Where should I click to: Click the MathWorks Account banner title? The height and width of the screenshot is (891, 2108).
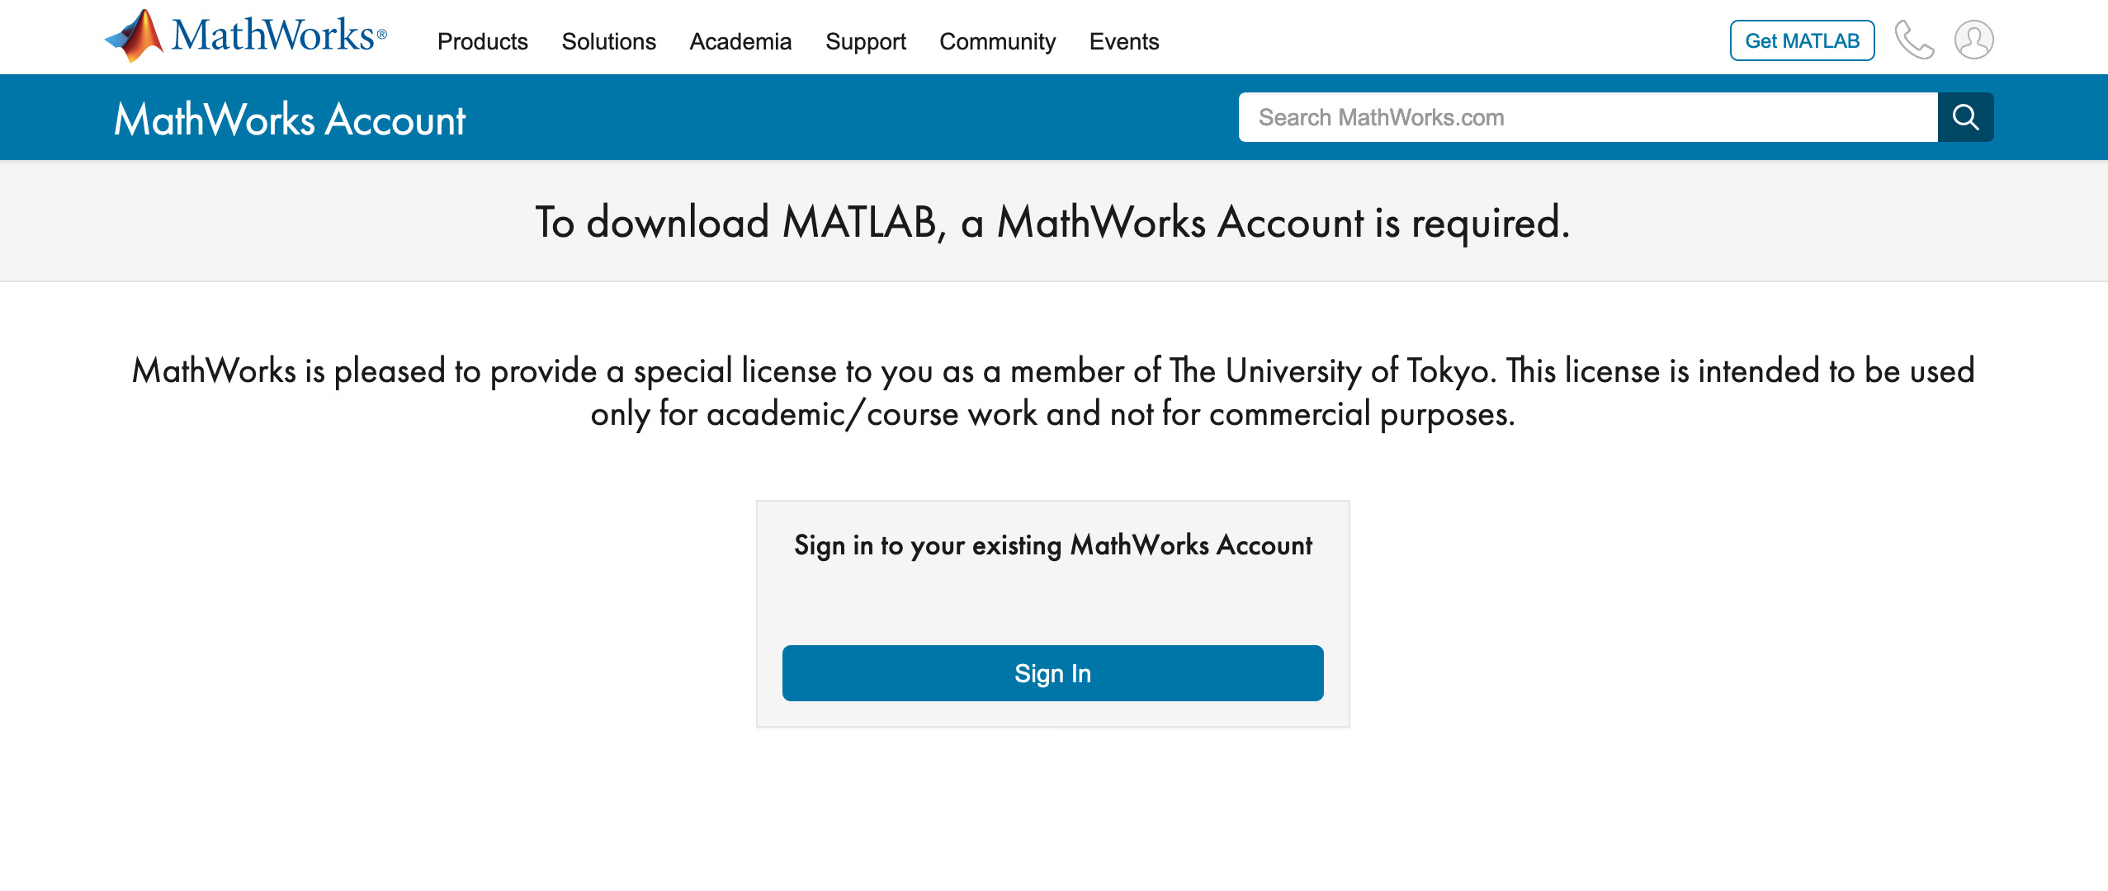tap(290, 120)
